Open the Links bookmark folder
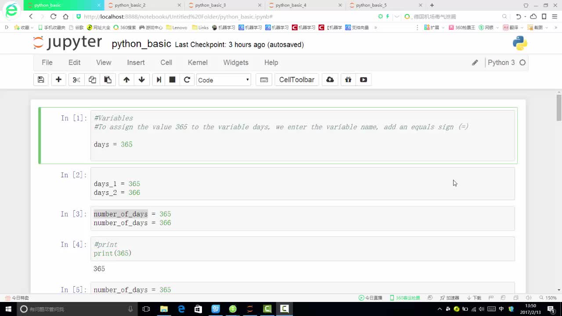This screenshot has width=562, height=316. pos(200,27)
